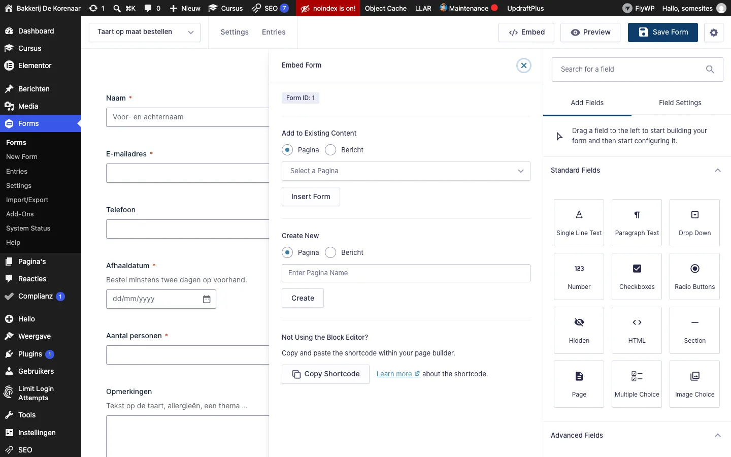Add a Multiple Choice field

(x=637, y=384)
